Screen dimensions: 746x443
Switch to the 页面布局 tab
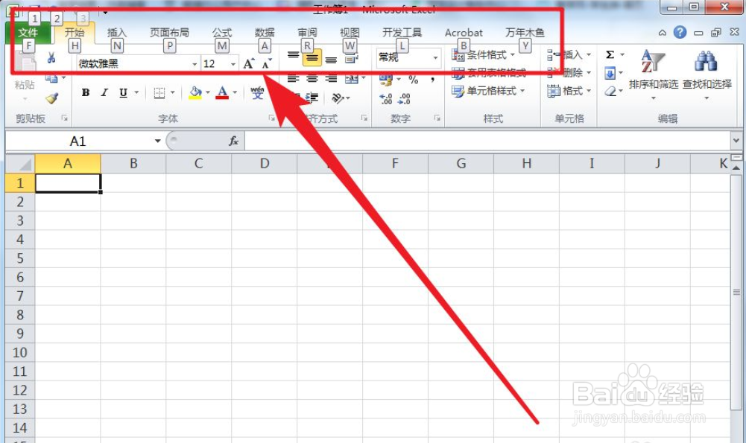(169, 32)
